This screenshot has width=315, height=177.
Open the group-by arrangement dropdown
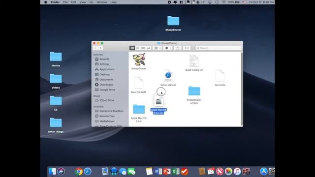coord(157,48)
